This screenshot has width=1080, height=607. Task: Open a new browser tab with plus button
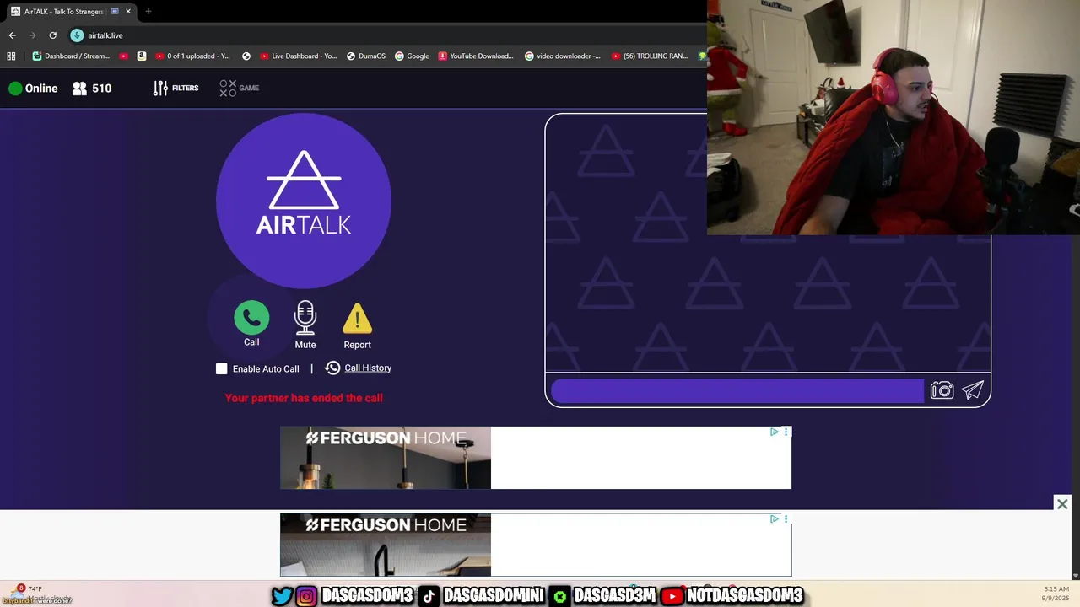[x=148, y=12]
